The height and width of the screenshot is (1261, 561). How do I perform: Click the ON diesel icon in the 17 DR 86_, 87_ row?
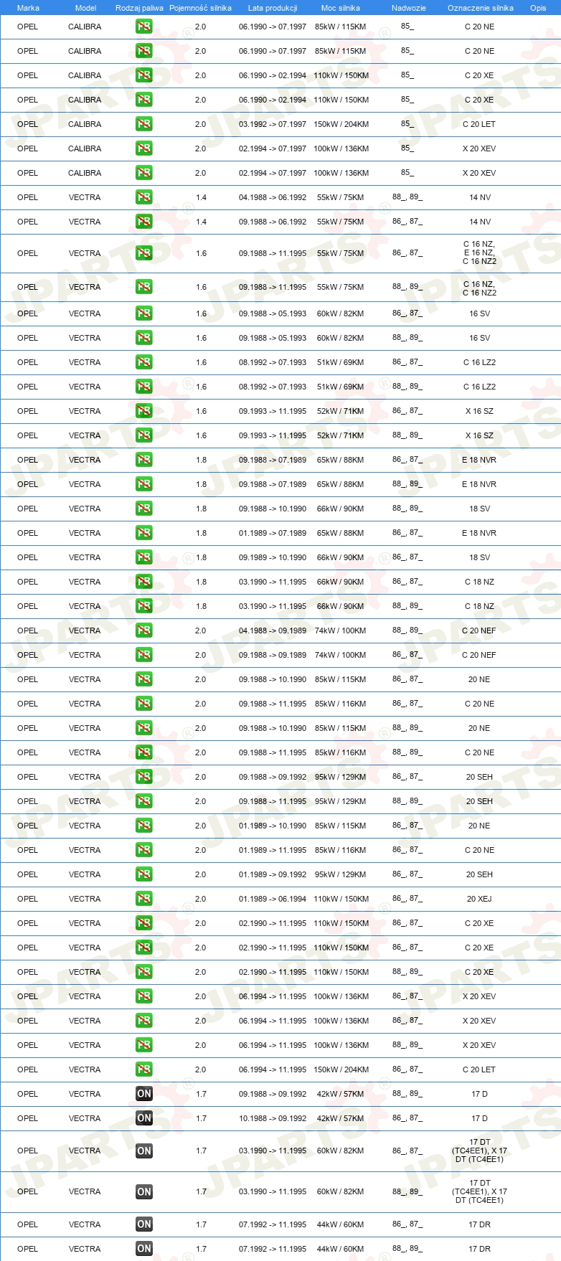[143, 1224]
